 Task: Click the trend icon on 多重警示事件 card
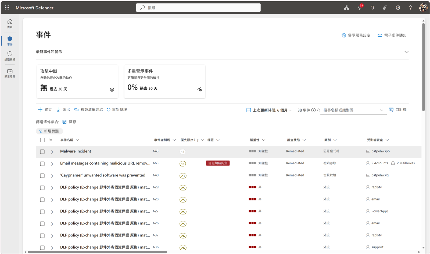(200, 89)
